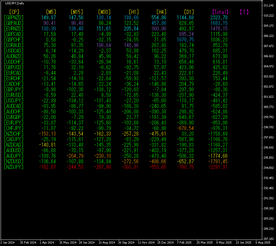This screenshot has width=276, height=246.
Task: Click EURNZD total value 1478.15
Action: pos(219,29)
